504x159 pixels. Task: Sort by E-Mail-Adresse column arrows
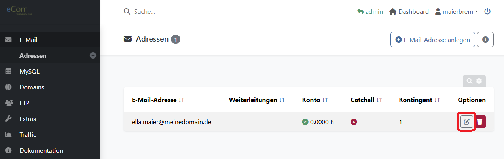click(181, 100)
